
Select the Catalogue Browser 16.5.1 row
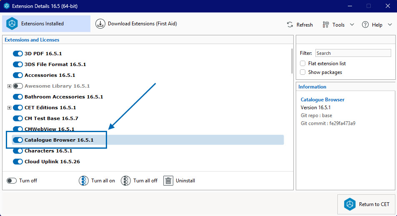click(148, 140)
